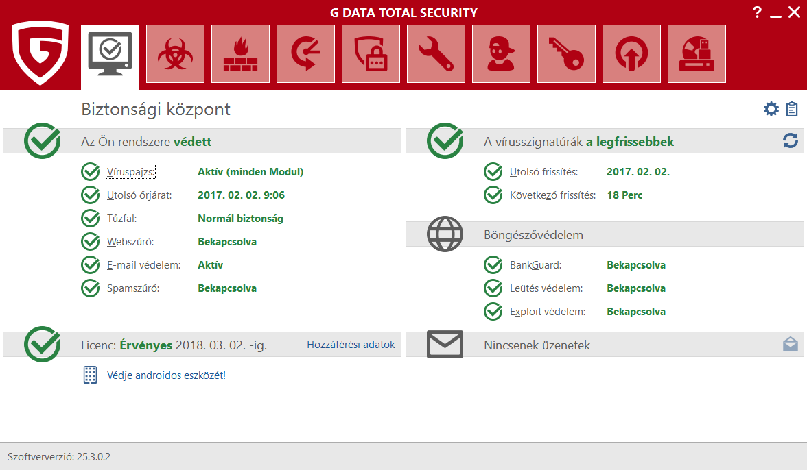Click the checkmark icon next to Tűzfal
The height and width of the screenshot is (470, 807).
[91, 219]
